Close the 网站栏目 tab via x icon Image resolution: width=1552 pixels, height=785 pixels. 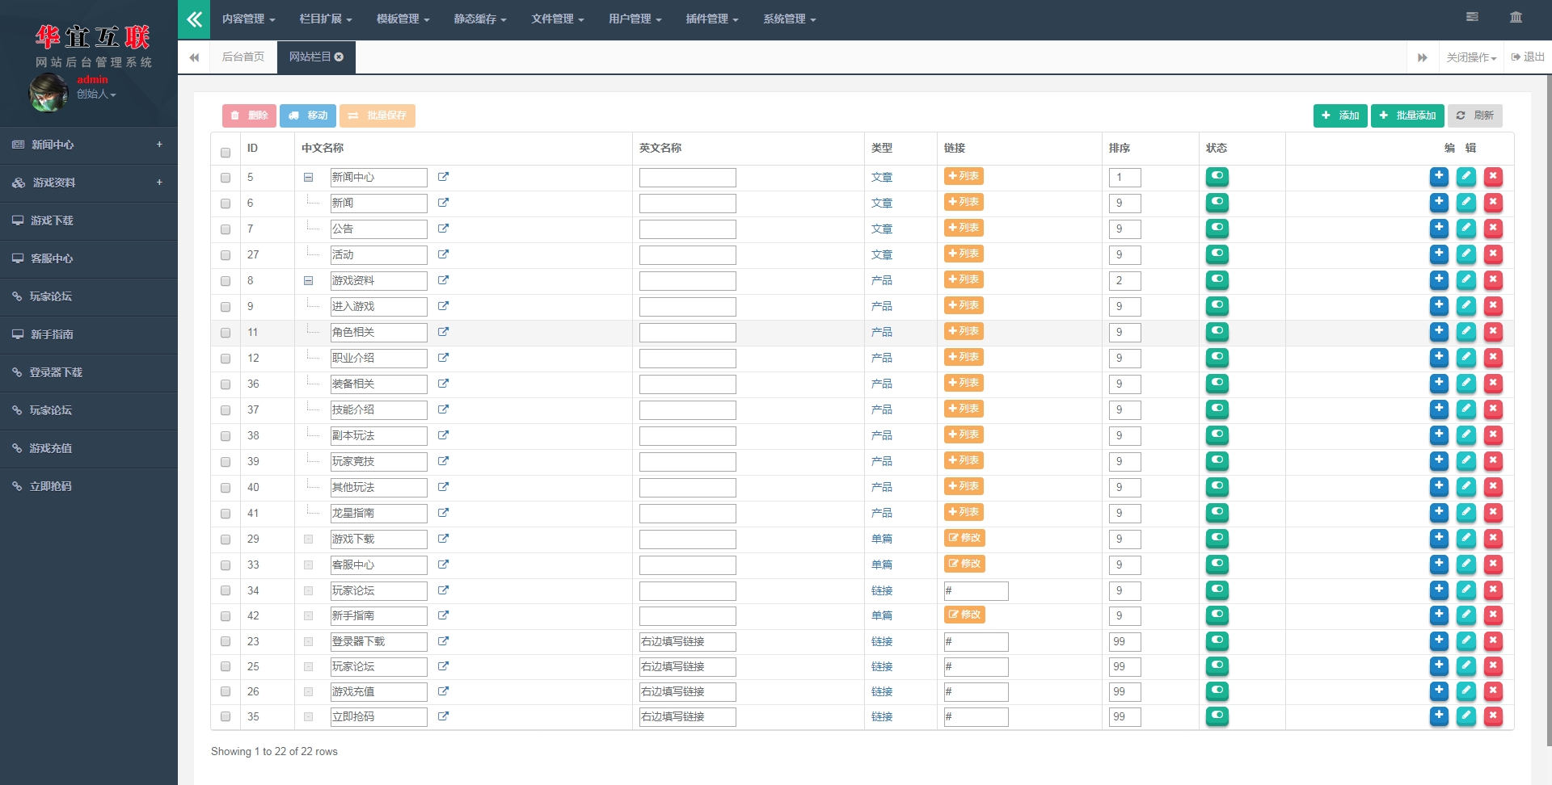(x=339, y=57)
